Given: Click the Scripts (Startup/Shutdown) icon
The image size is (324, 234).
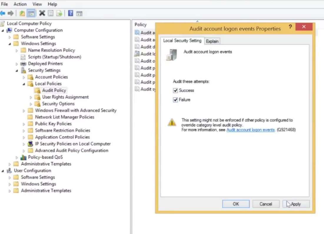Looking at the screenshot, I should tap(23, 57).
